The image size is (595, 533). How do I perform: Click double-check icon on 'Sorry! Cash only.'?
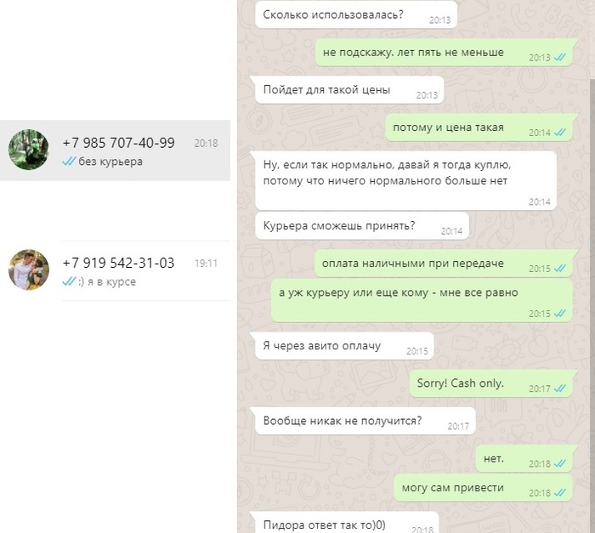559,388
